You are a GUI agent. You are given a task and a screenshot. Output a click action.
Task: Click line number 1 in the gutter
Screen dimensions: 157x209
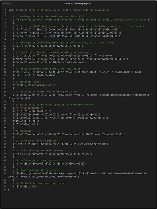(x=6, y=10)
